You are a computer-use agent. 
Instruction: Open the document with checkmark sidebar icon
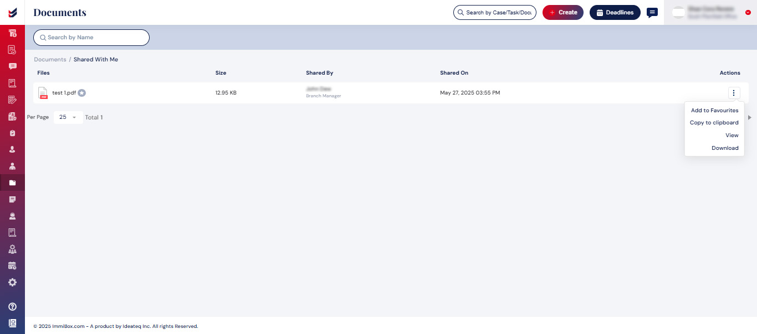click(12, 50)
